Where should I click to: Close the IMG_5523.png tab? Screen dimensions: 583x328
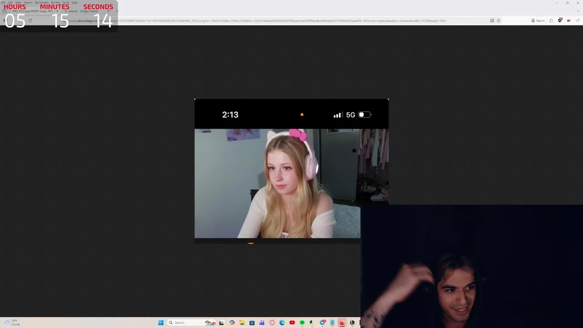pyautogui.click(x=57, y=11)
